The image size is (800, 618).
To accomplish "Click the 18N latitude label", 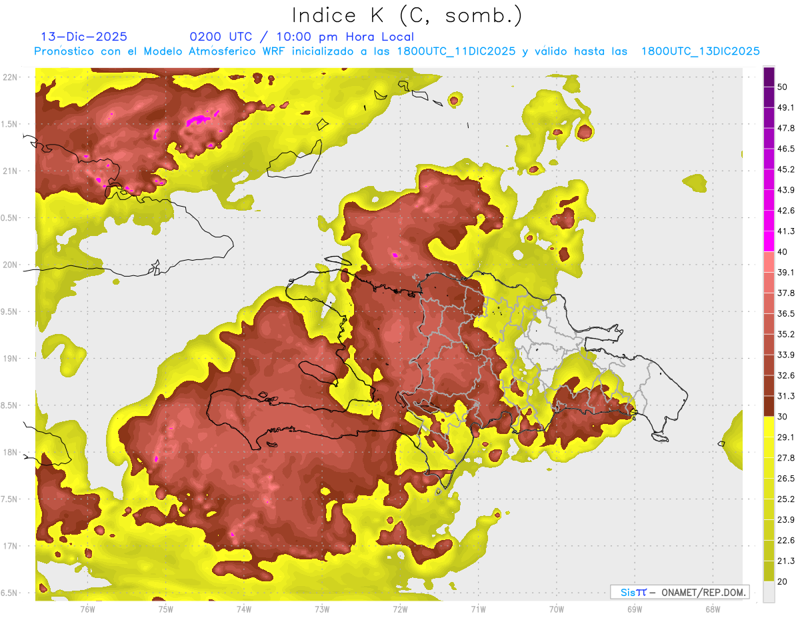I will point(11,452).
